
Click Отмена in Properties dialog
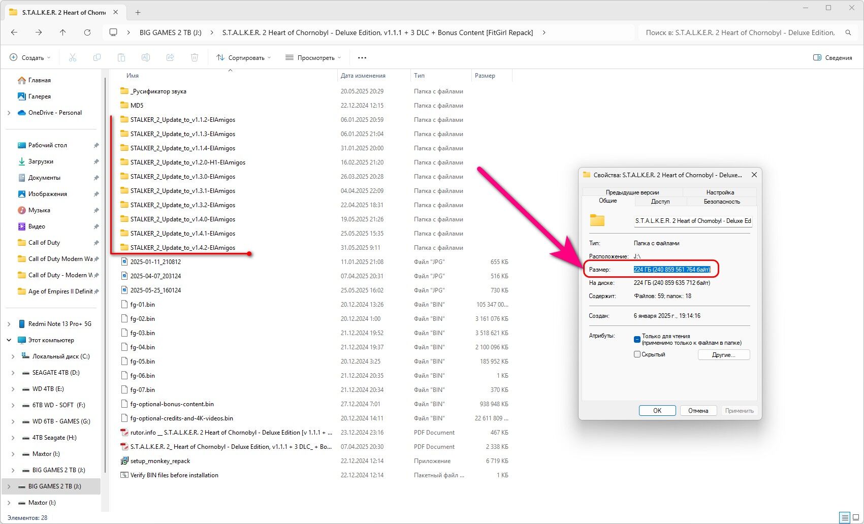pyautogui.click(x=698, y=411)
